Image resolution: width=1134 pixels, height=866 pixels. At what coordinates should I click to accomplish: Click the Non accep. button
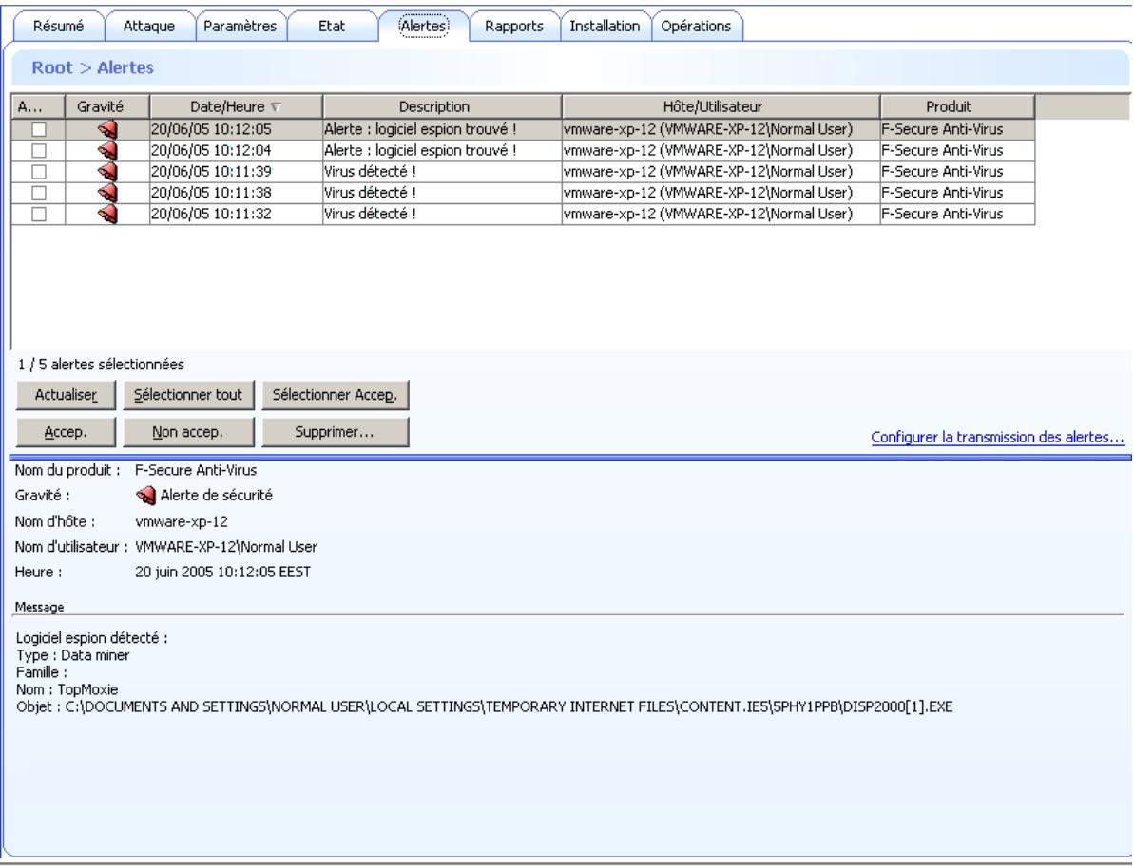coord(188,432)
